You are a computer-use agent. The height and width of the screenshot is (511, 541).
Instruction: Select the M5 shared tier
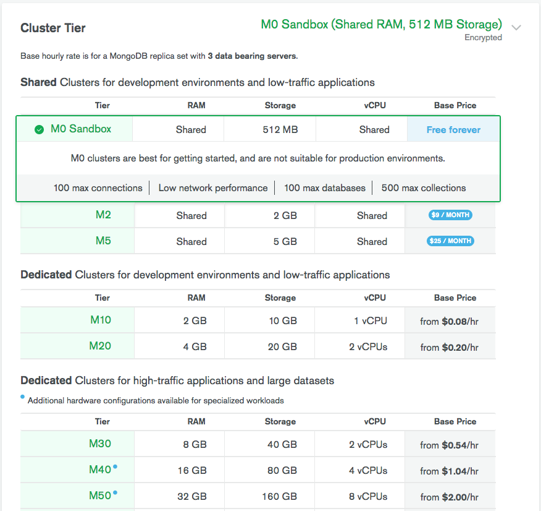103,241
